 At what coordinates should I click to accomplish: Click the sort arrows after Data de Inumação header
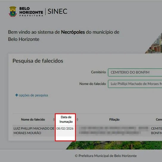click(x=77, y=119)
